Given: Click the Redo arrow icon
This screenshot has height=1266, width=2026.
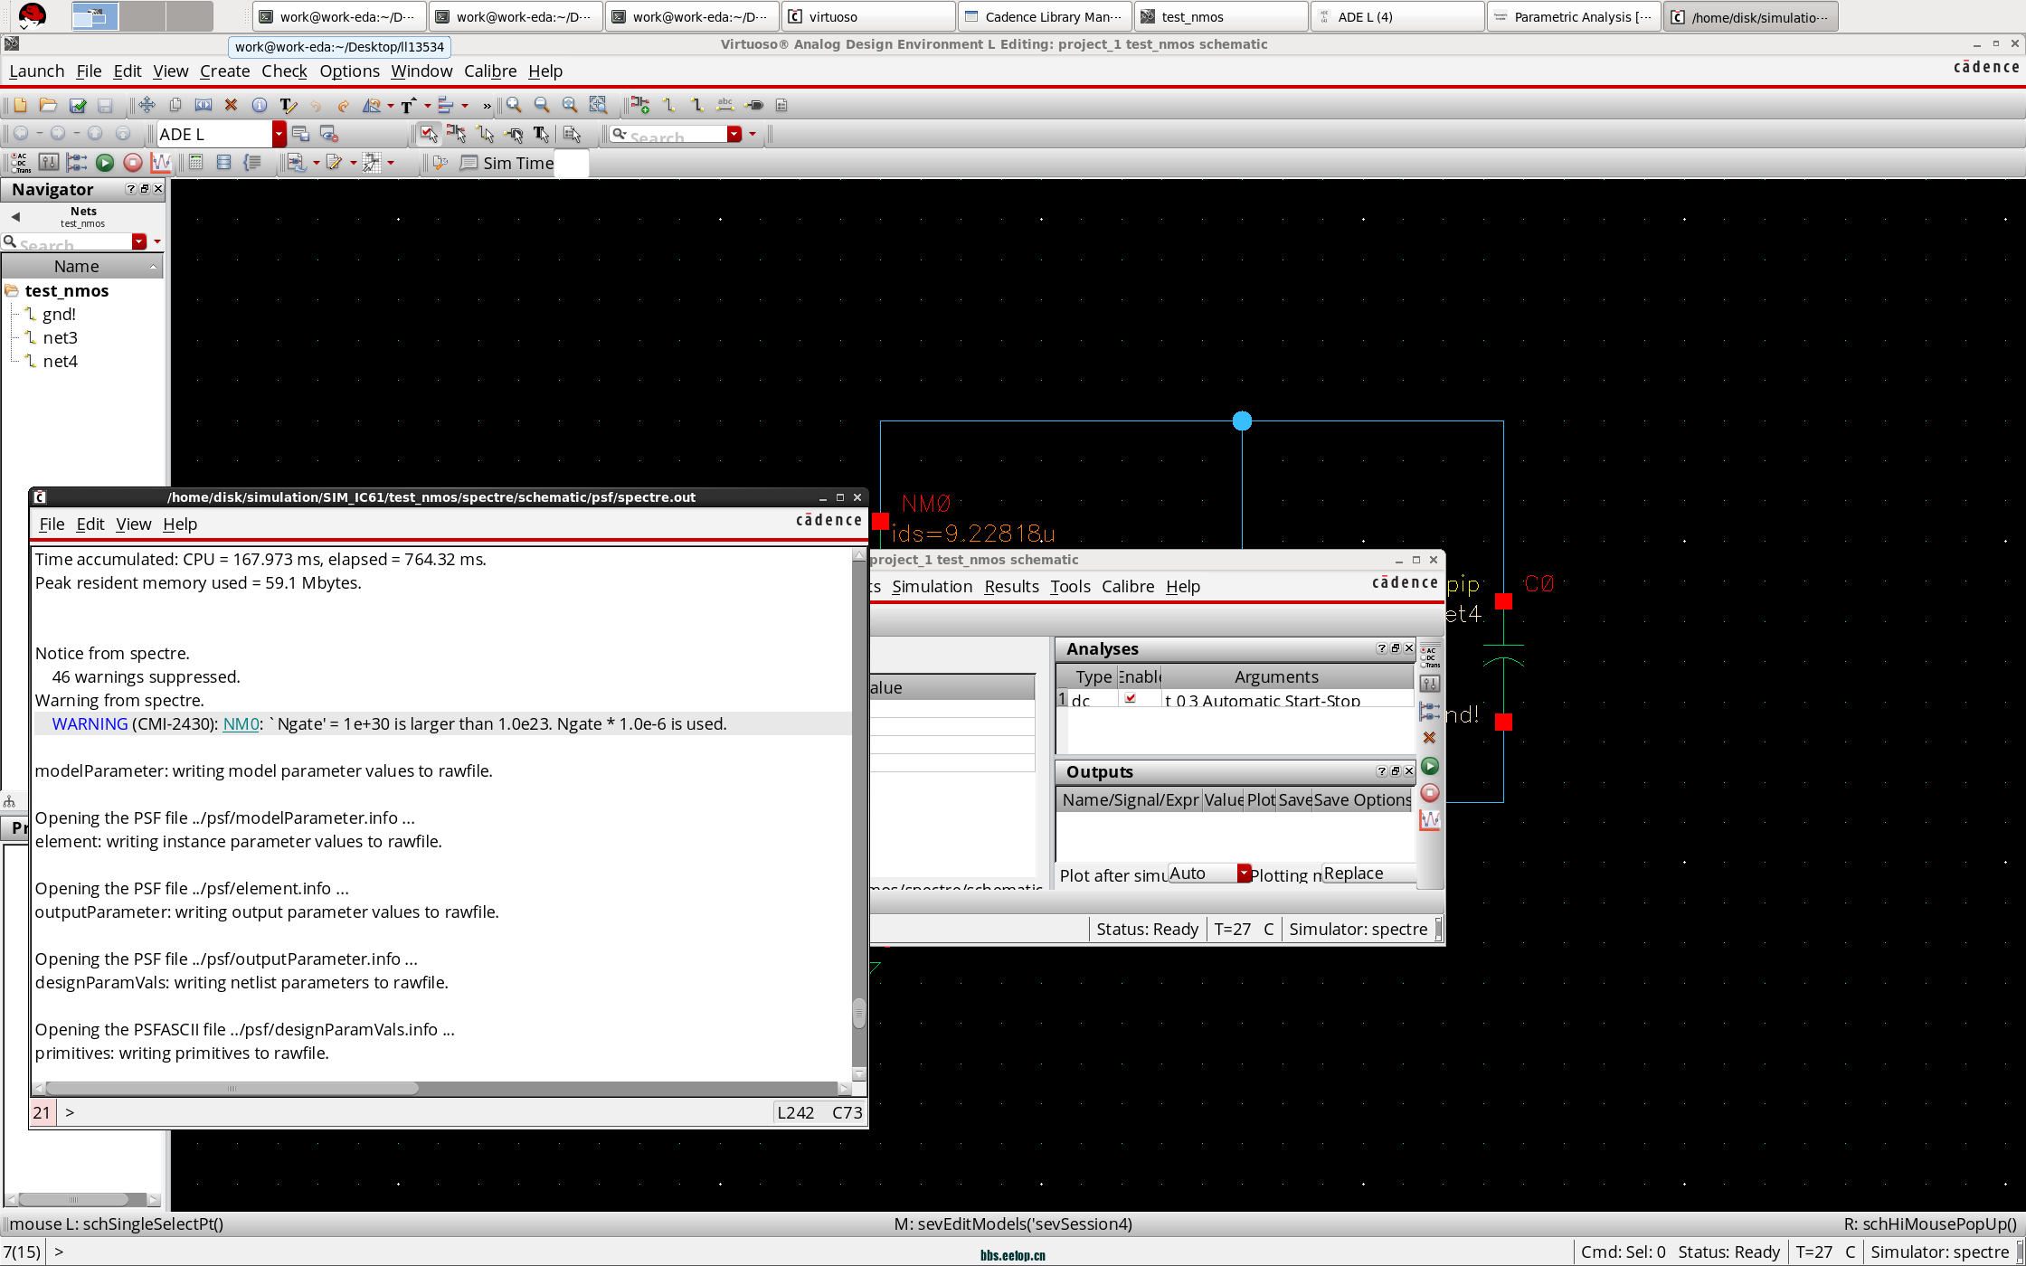Looking at the screenshot, I should coord(344,106).
